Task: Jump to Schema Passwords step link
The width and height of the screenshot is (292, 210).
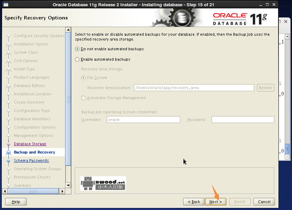Action: [x=31, y=161]
